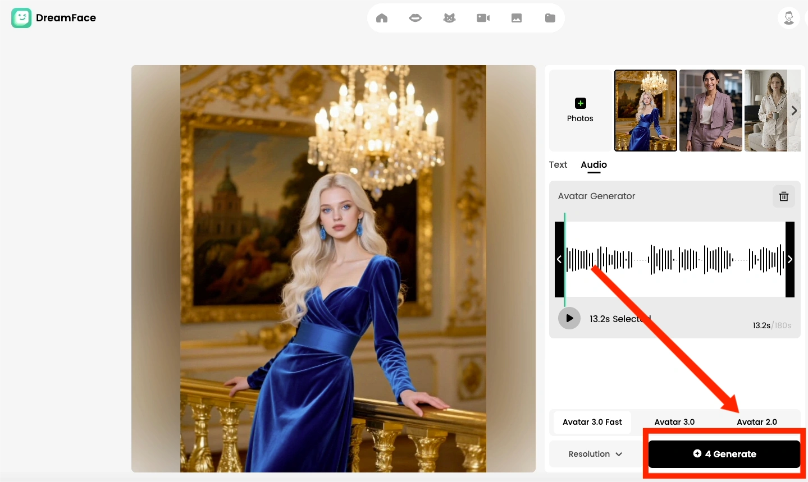
Task: Switch to the Text tab
Action: pos(558,164)
